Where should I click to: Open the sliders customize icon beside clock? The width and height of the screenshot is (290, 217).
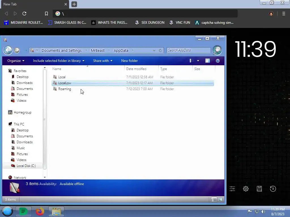click(232, 189)
